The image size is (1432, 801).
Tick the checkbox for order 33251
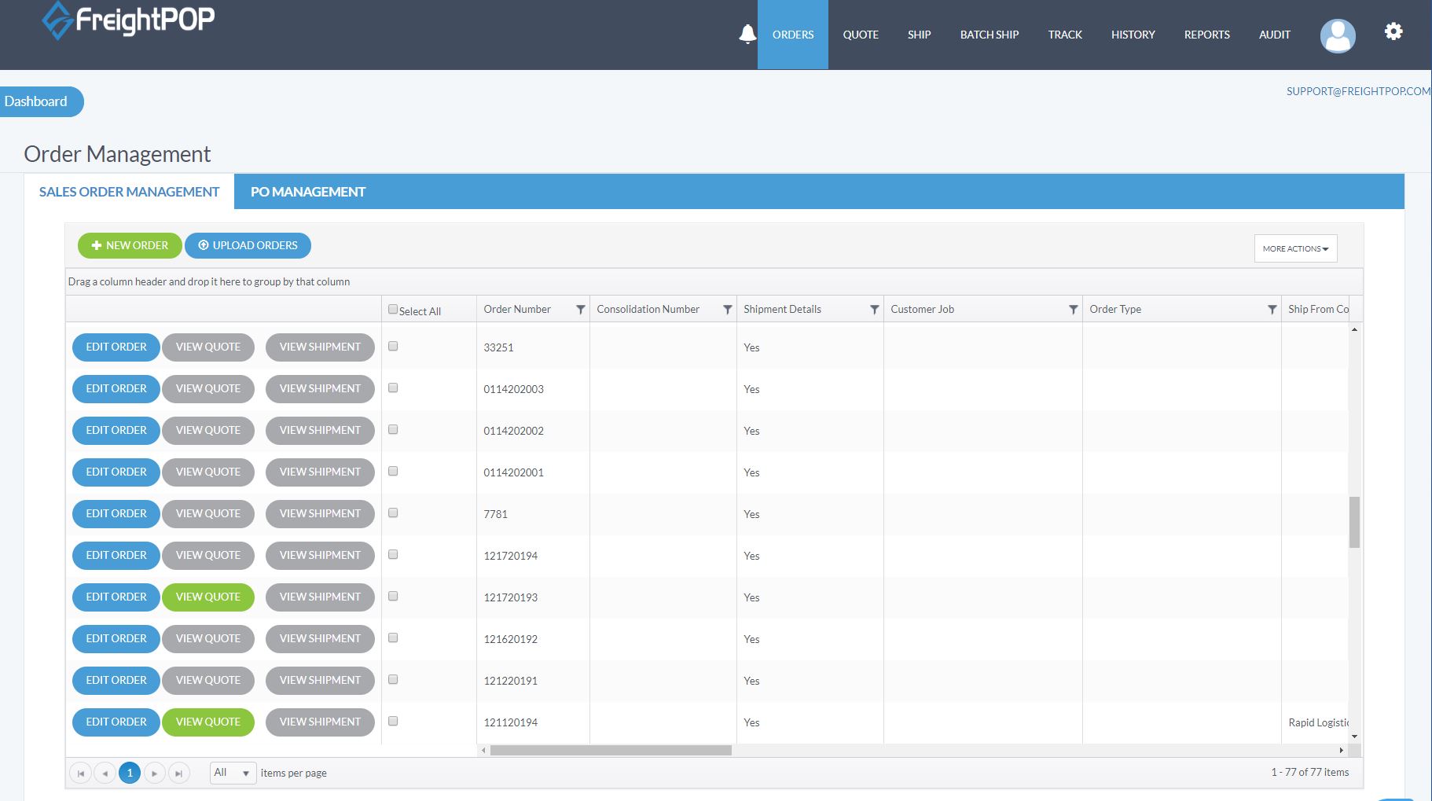tap(393, 346)
